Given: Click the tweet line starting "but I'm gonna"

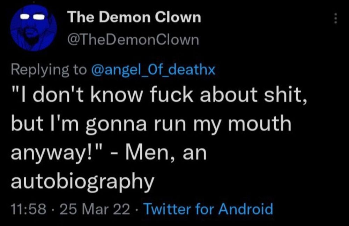Looking at the screenshot, I should point(151,124).
